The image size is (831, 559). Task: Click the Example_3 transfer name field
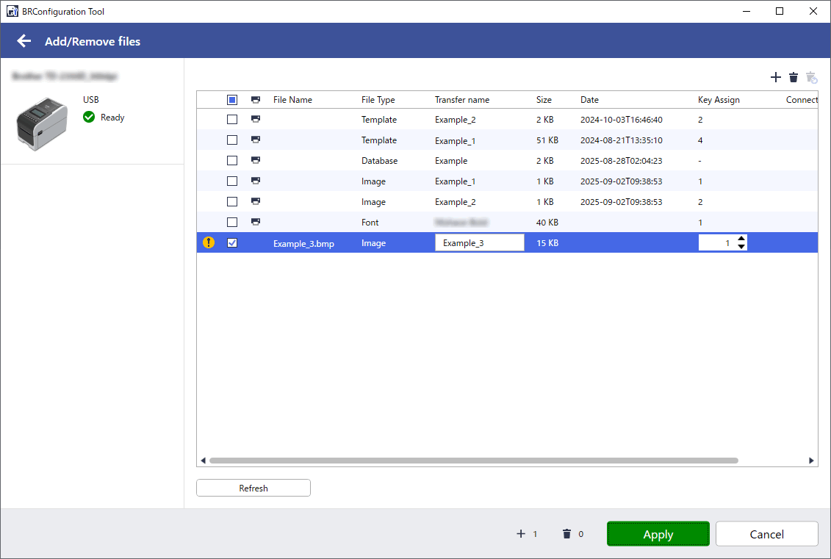[x=479, y=243]
